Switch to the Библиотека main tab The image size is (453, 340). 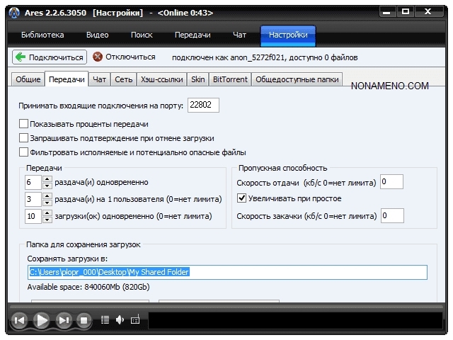(42, 35)
